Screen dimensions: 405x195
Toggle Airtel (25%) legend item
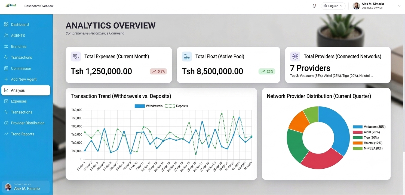coord(366,132)
